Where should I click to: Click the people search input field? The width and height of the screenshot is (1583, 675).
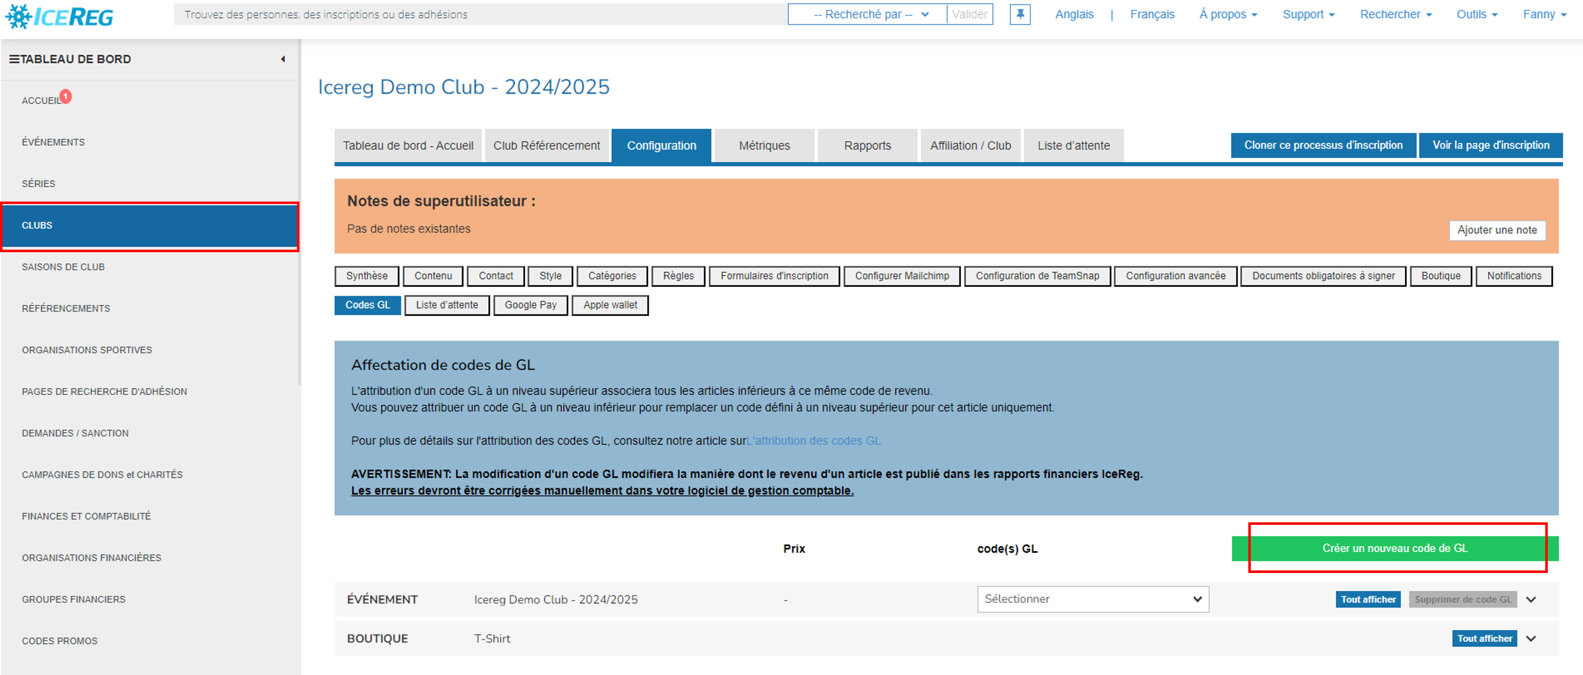point(479,14)
